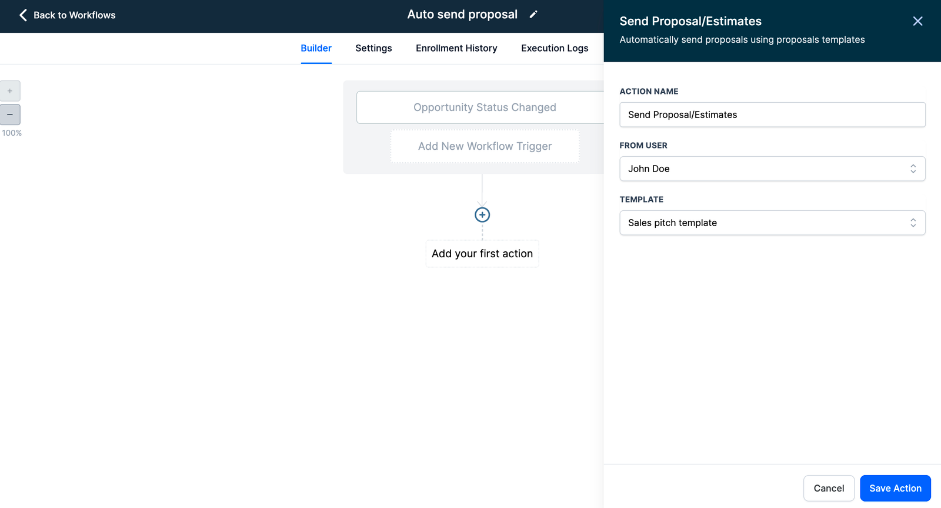Switch to the Builder tab
The image size is (941, 508).
pos(316,48)
